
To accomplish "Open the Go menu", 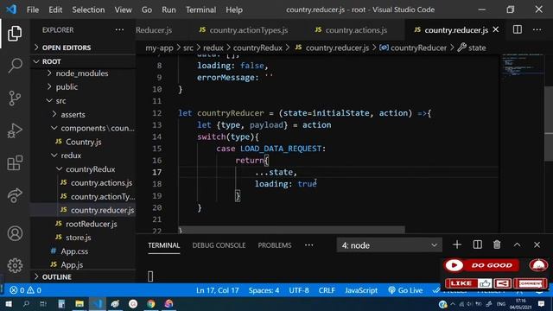I will pos(147,10).
